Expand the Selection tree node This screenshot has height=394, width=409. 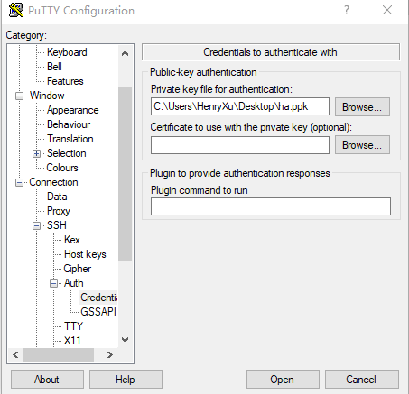coord(36,153)
